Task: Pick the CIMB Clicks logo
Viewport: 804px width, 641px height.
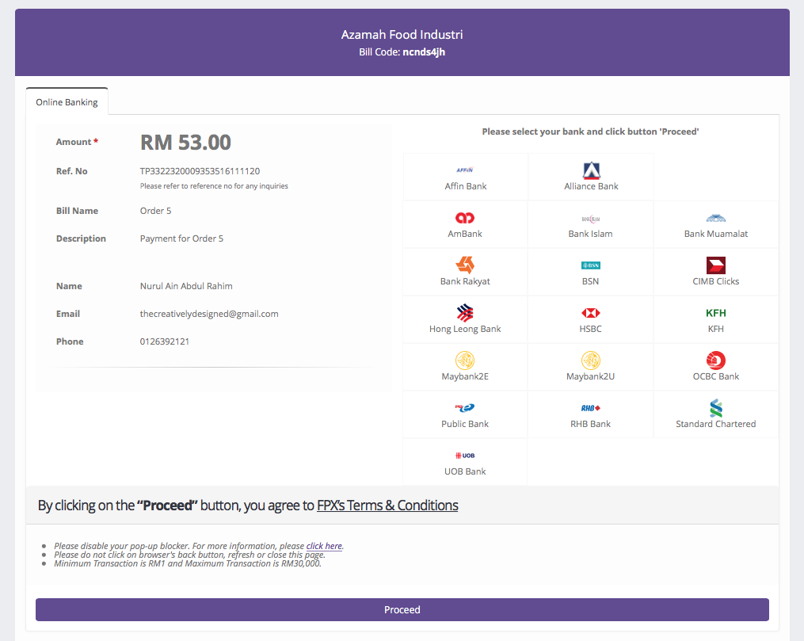Action: (716, 265)
